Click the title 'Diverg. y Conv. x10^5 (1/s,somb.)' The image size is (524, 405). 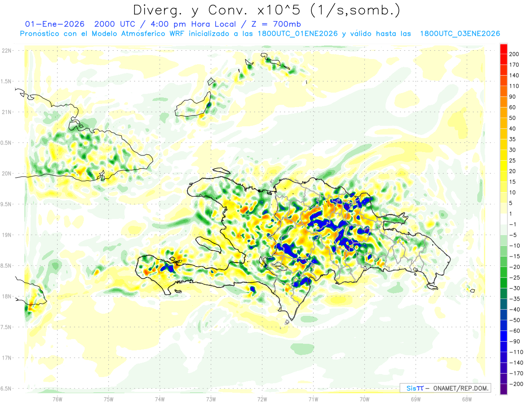pos(266,10)
